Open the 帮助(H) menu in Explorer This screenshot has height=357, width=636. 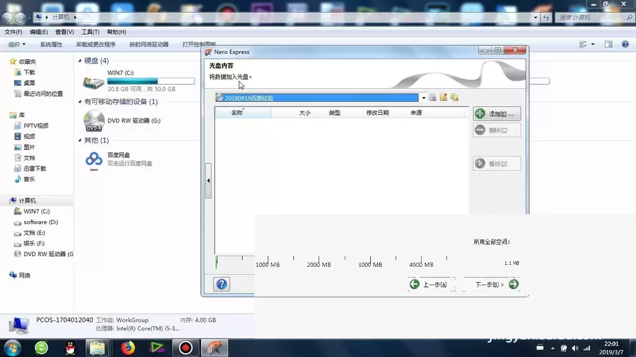click(116, 32)
